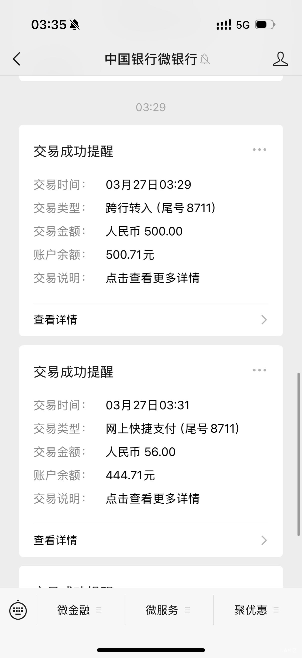
Task: Open 查看详情 for the 03:31 payment
Action: pyautogui.click(x=56, y=540)
